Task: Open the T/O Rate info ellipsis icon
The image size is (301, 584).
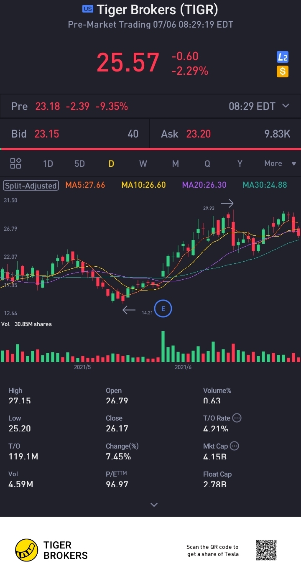Action: pyautogui.click(x=237, y=418)
